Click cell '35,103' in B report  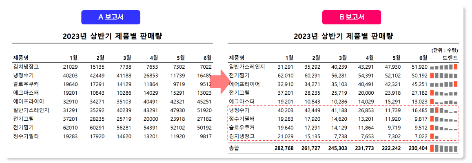(x=339, y=84)
